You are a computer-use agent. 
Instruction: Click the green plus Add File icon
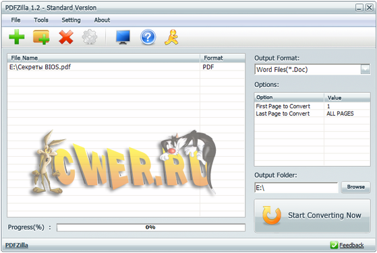(x=17, y=37)
